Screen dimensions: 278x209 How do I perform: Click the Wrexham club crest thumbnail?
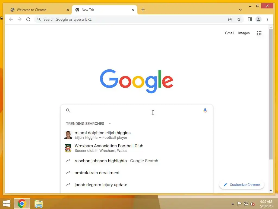click(68, 148)
